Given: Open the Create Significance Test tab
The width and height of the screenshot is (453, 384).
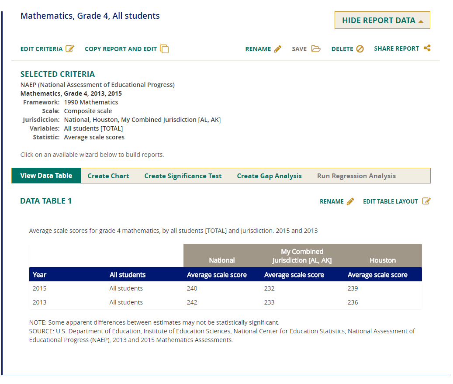Looking at the screenshot, I should (x=183, y=176).
